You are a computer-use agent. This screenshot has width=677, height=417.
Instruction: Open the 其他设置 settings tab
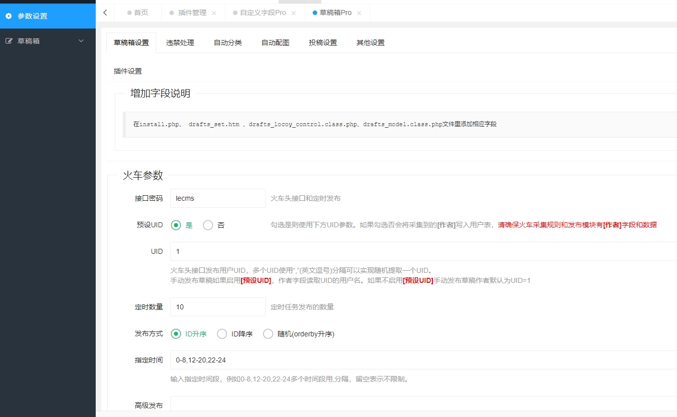point(370,43)
